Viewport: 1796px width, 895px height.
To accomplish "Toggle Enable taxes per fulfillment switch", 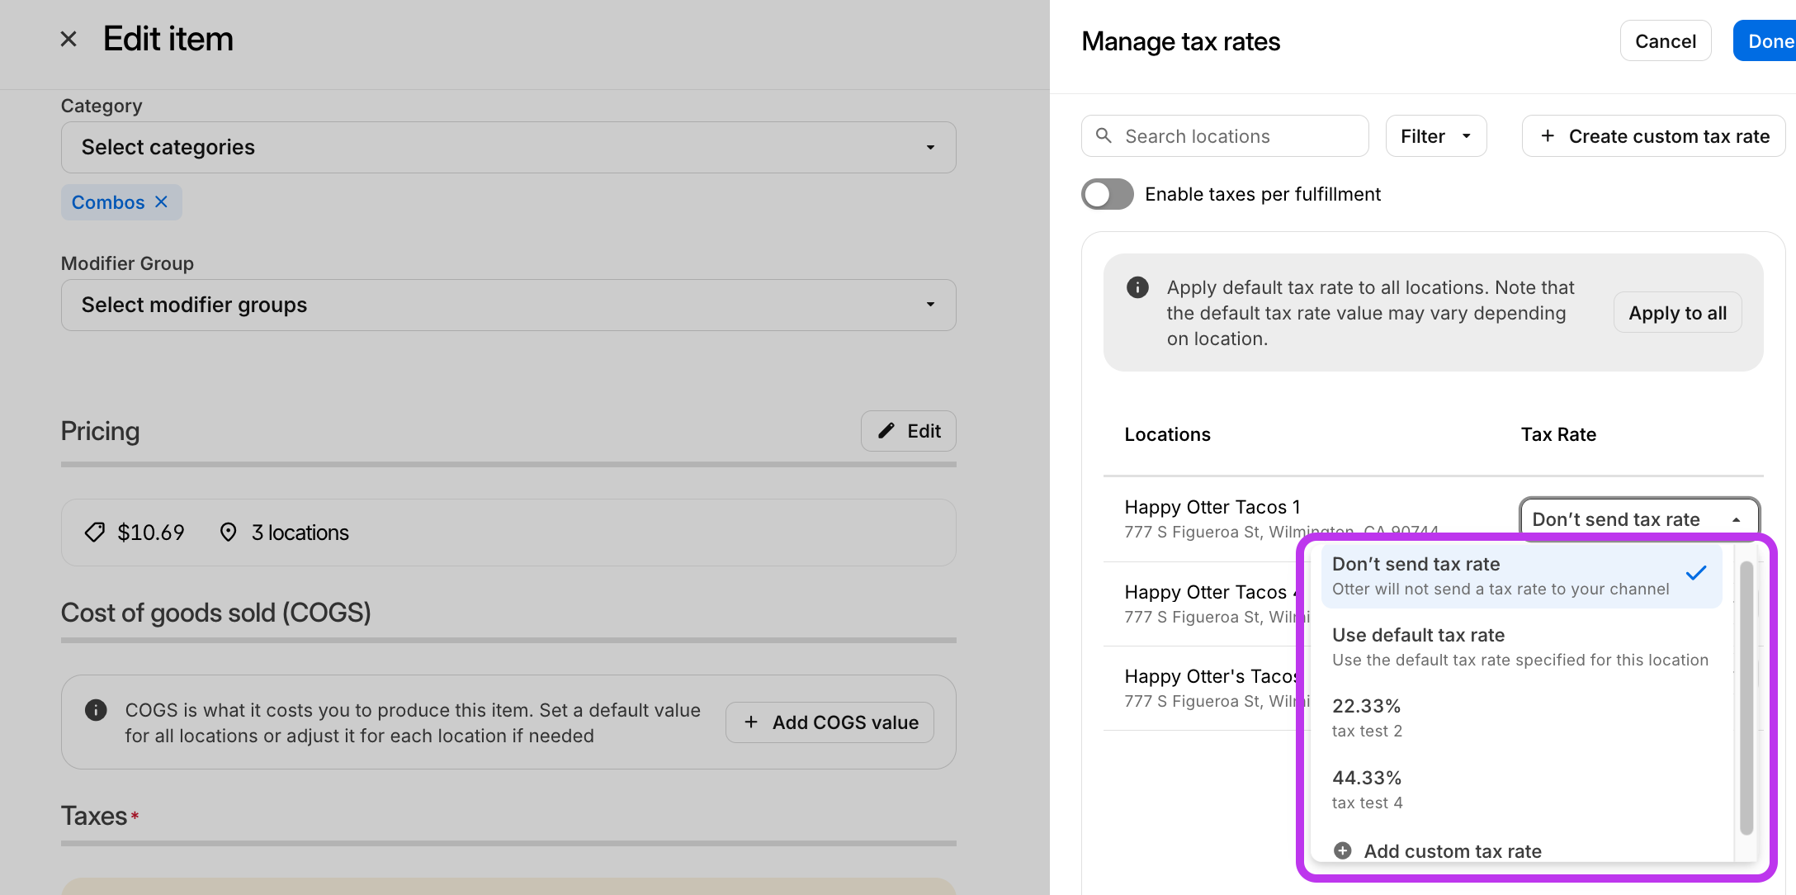I will 1108,194.
